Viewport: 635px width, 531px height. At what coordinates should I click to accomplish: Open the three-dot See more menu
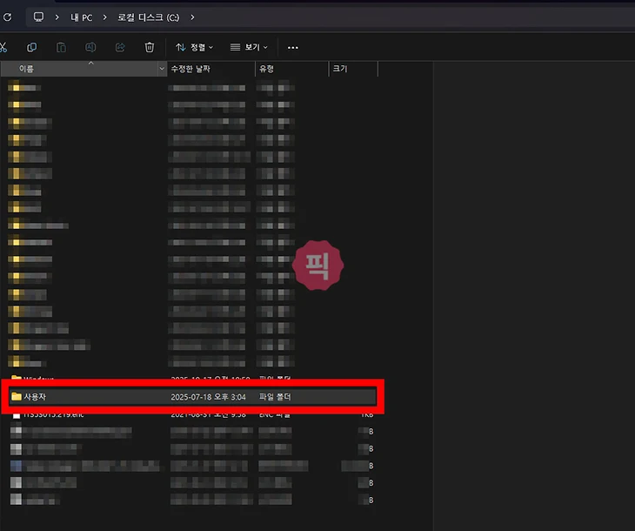pos(292,47)
